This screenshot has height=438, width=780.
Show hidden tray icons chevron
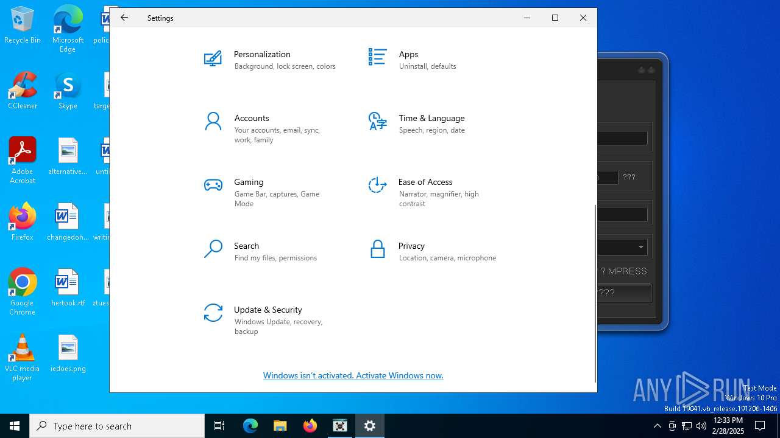click(x=657, y=426)
